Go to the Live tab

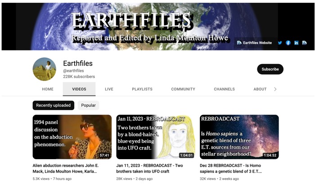(x=109, y=89)
